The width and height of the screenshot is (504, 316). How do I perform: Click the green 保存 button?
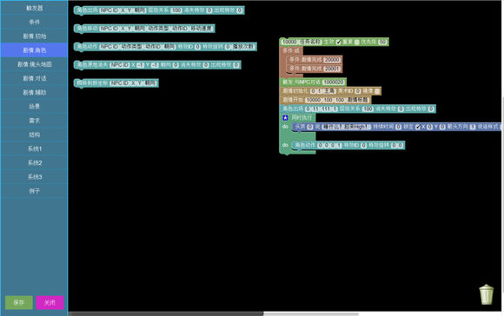[x=18, y=302]
